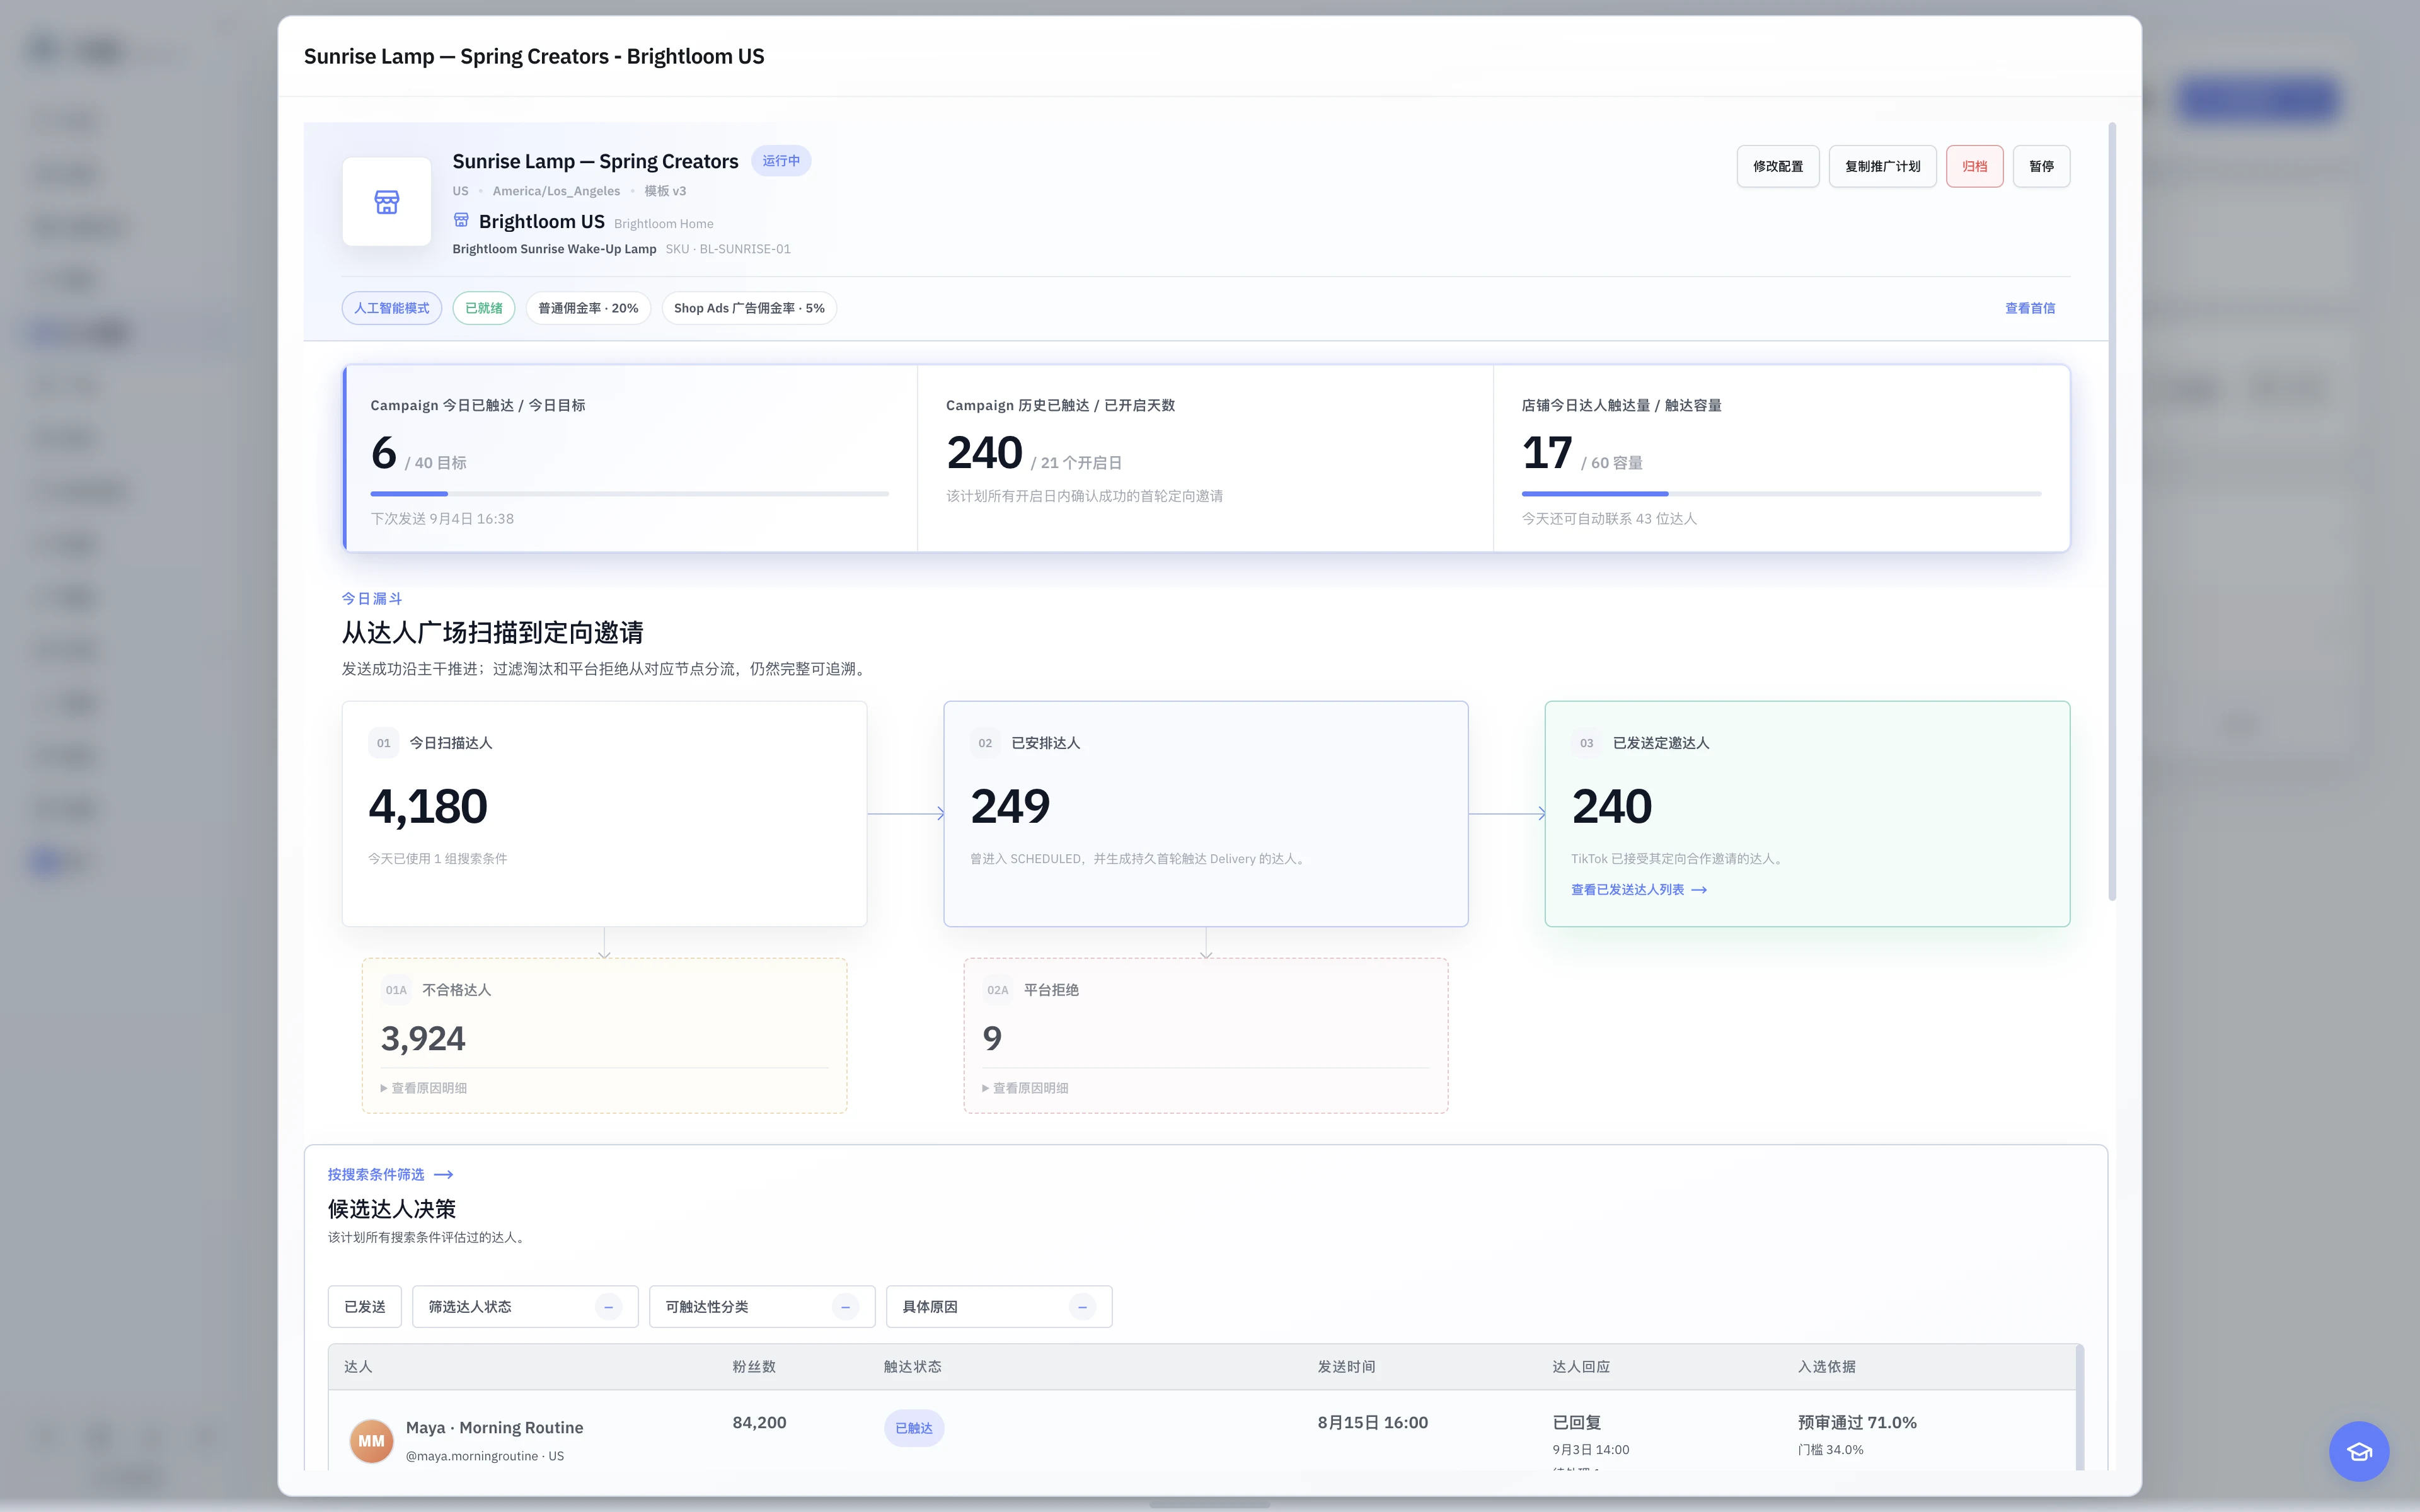Open the 筛选达人状态 dropdown

pos(525,1306)
